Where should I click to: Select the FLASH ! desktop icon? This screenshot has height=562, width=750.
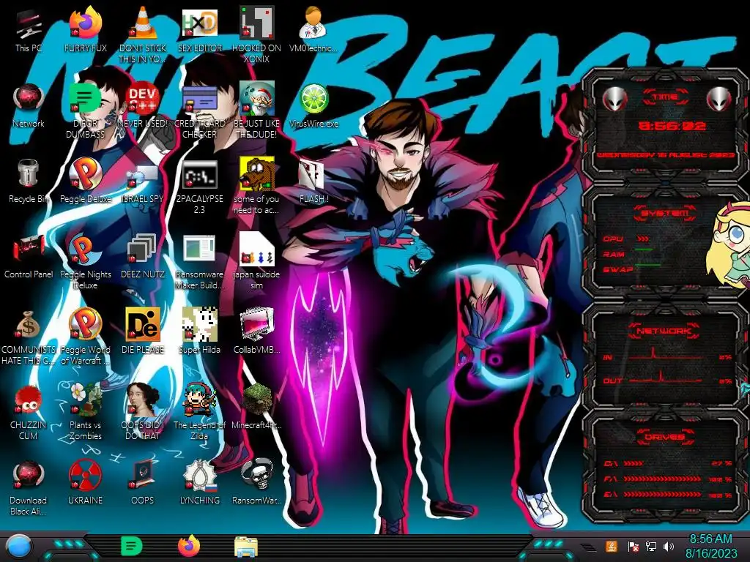pyautogui.click(x=313, y=181)
